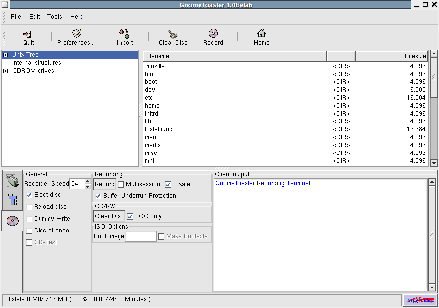Viewport: 439px width, 308px height.
Task: Click the Clear Disc button under CD/RW
Action: tap(109, 216)
